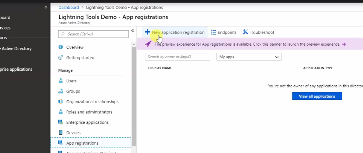Image resolution: width=363 pixels, height=153 pixels.
Task: Click the Users person icon
Action: click(61, 81)
